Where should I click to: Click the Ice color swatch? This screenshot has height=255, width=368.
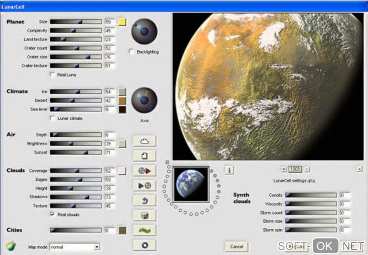(122, 92)
